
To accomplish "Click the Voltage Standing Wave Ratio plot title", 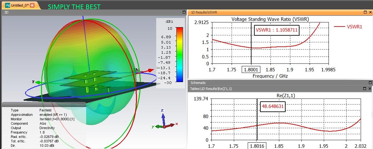I will point(270,19).
